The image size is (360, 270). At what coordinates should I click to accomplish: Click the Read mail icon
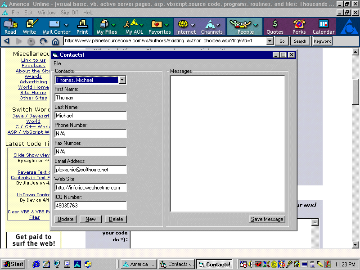click(x=10, y=27)
